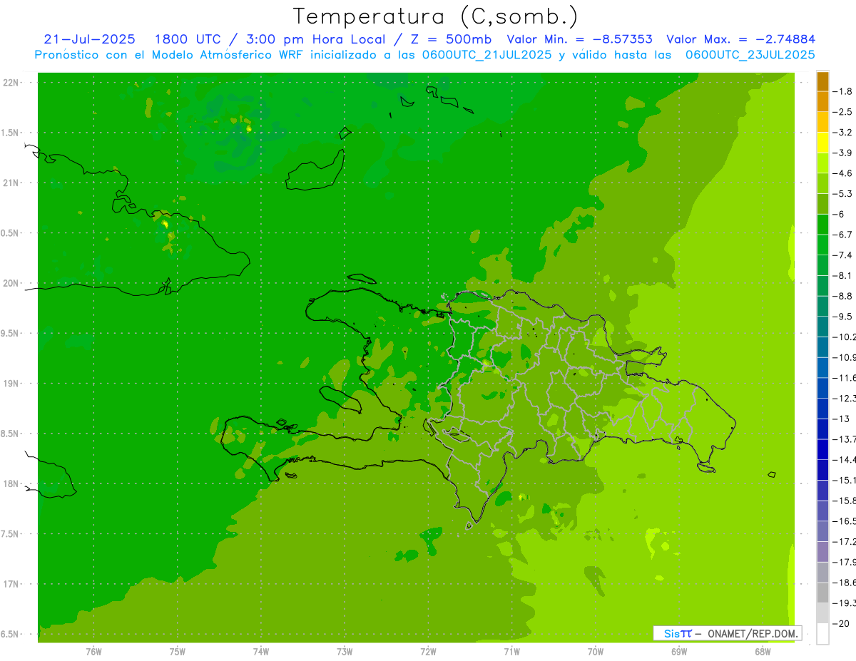Click the '73W' longitude label
856x661 pixels.
[x=345, y=652]
